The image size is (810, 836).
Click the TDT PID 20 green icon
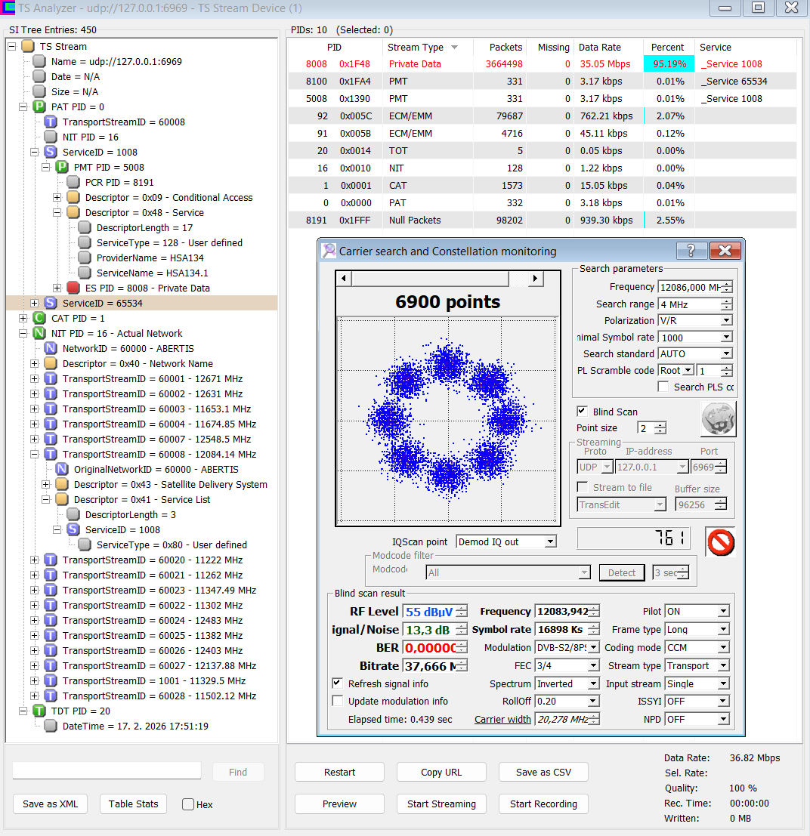click(39, 711)
